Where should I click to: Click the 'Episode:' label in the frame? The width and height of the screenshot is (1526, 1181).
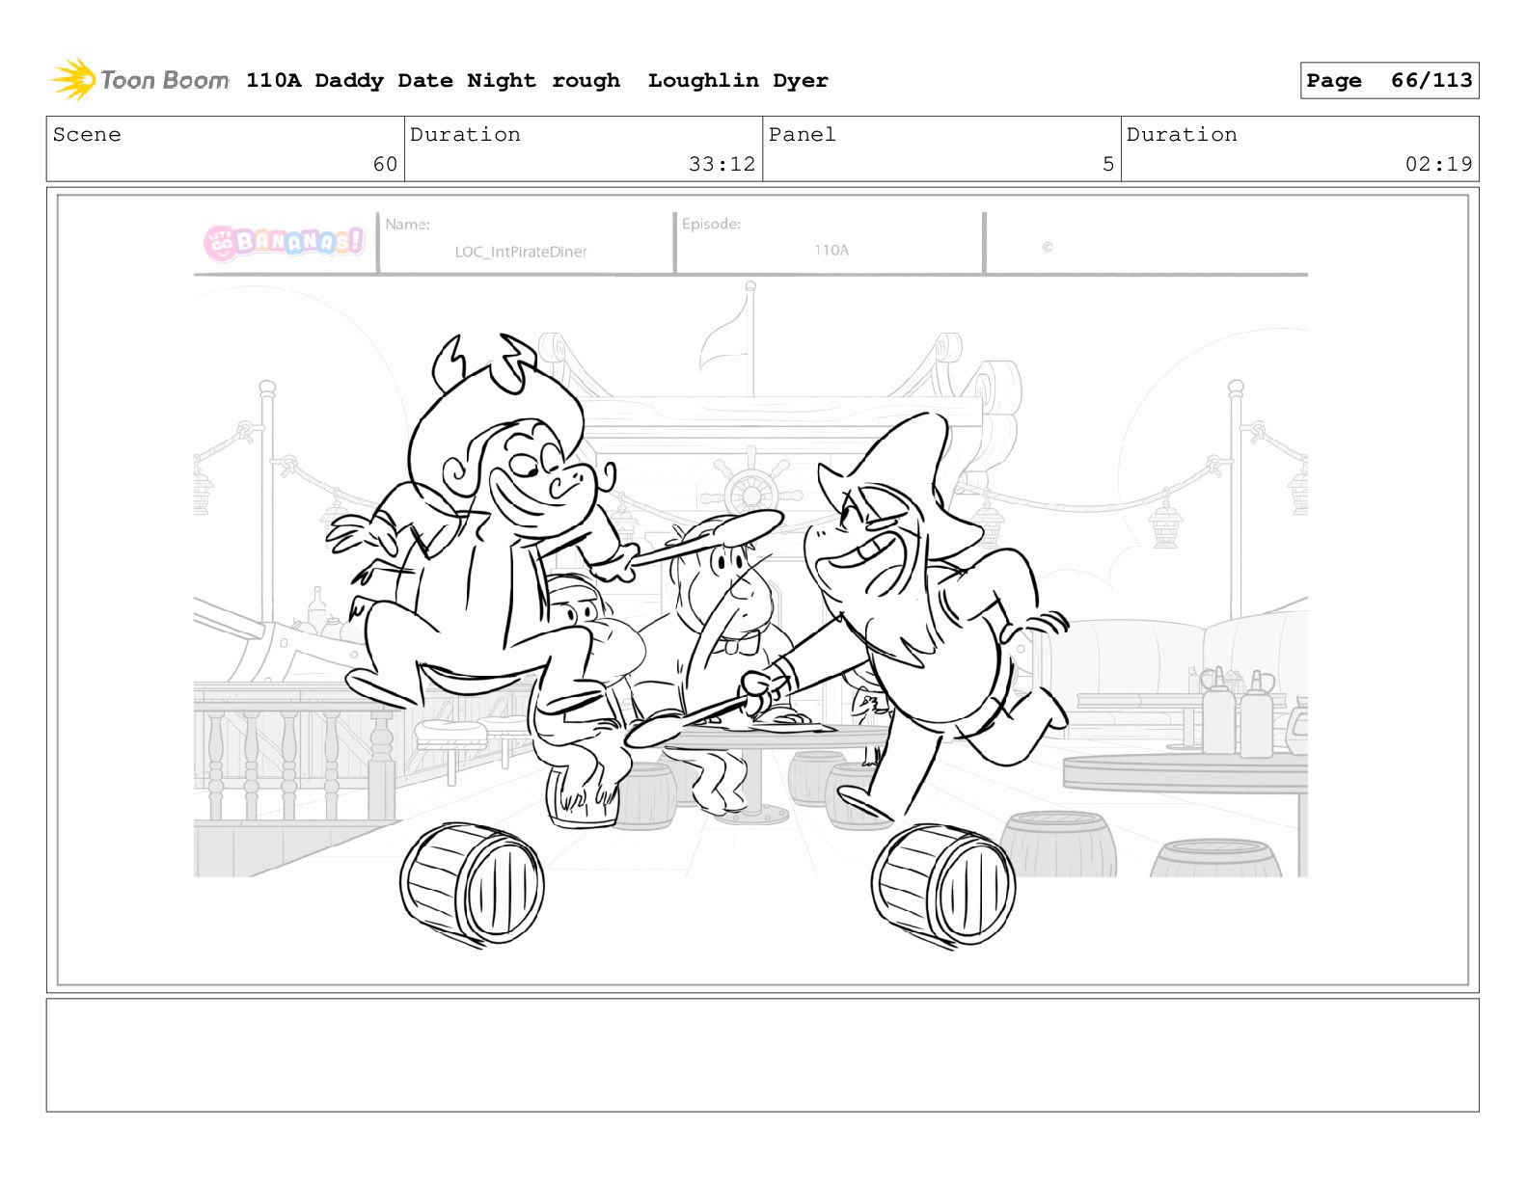coord(711,224)
